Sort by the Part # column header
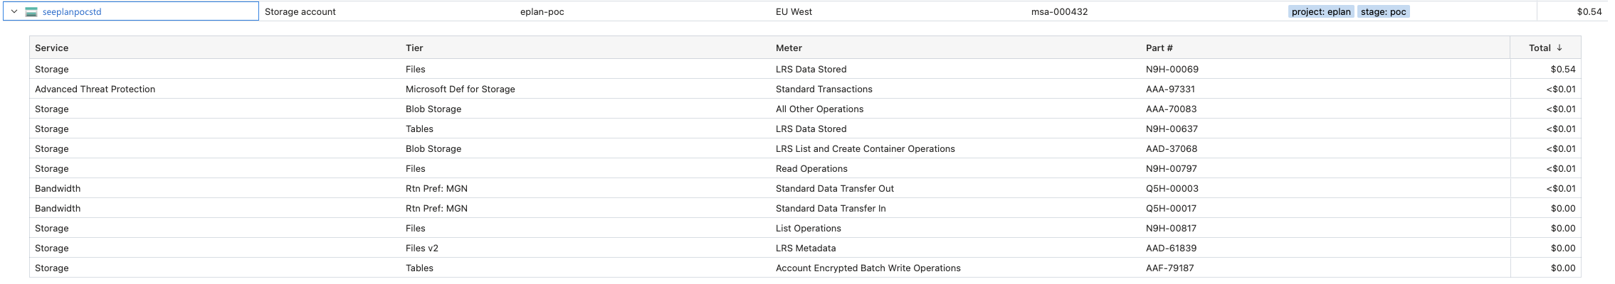Screen dimensions: 1615x284 [x=1159, y=48]
